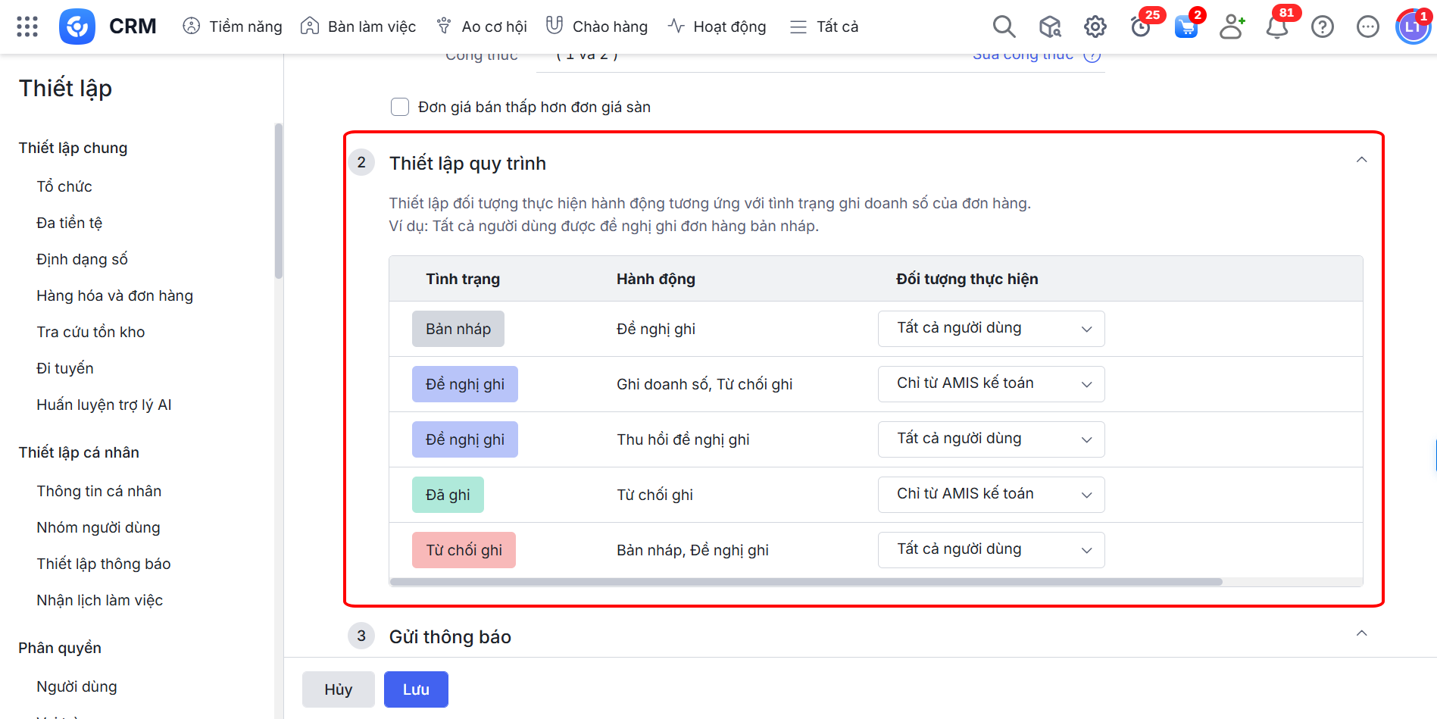The image size is (1437, 719).
Task: Collapse the Thiết lập quy trình section
Action: coord(1361,160)
